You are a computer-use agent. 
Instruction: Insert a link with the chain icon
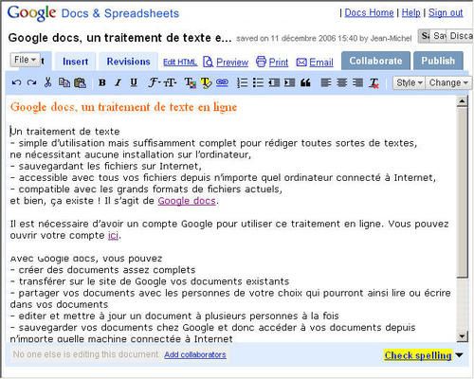(x=222, y=82)
